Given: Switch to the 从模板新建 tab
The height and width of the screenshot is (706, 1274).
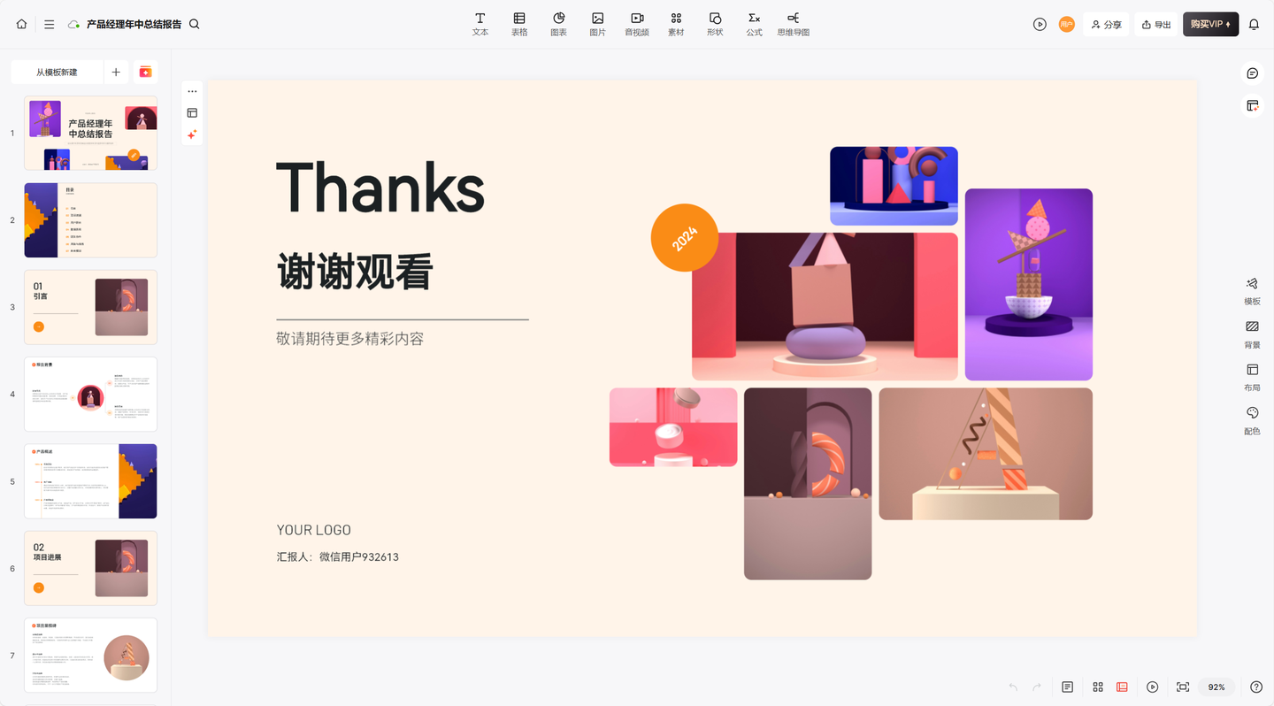Looking at the screenshot, I should [56, 72].
